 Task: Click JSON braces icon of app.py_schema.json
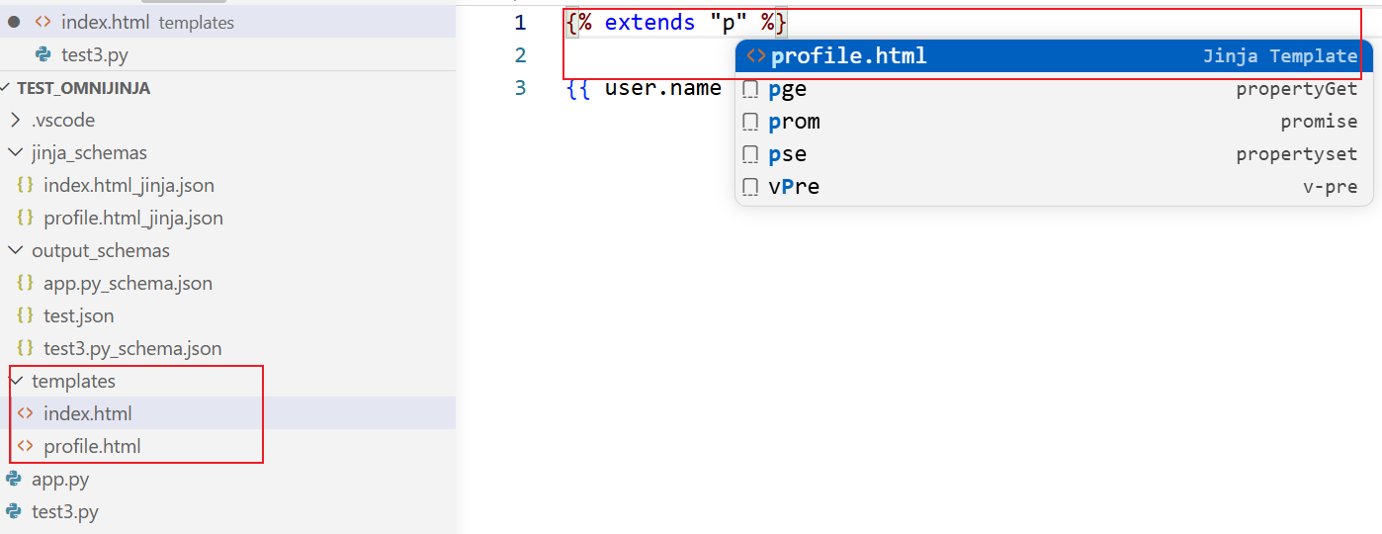26,283
